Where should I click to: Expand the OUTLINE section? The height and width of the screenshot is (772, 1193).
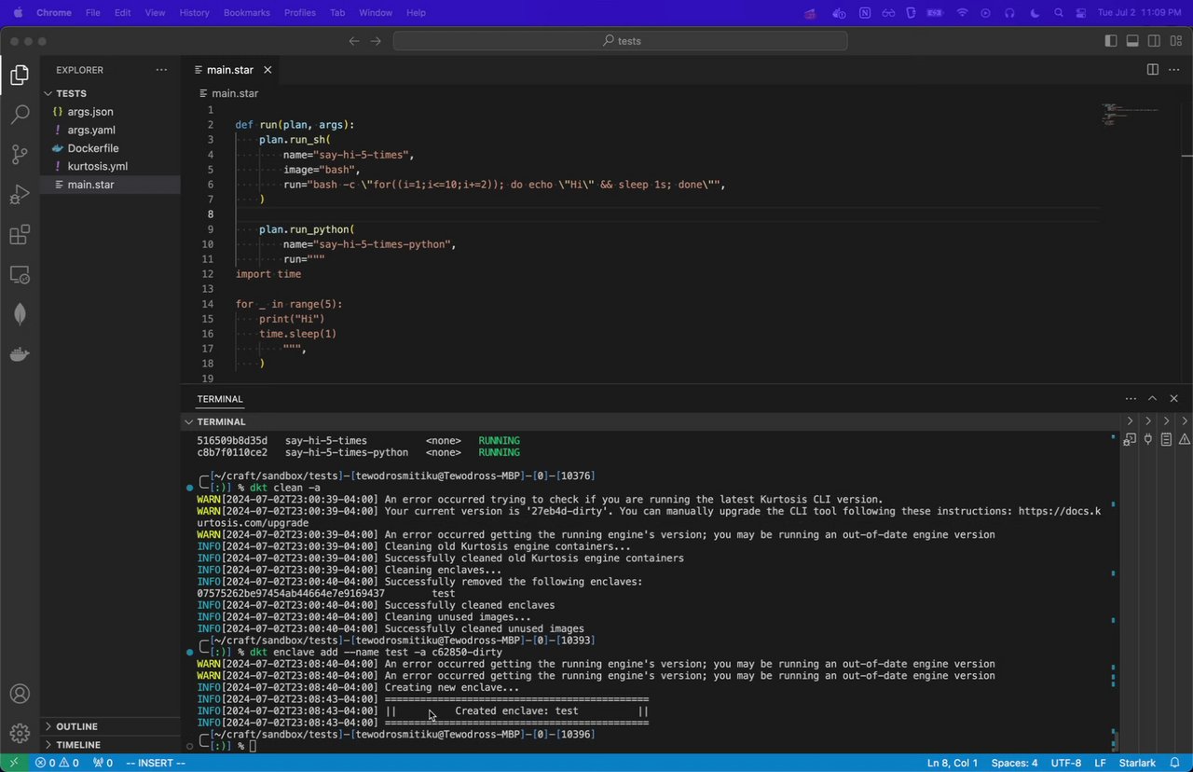point(76,726)
